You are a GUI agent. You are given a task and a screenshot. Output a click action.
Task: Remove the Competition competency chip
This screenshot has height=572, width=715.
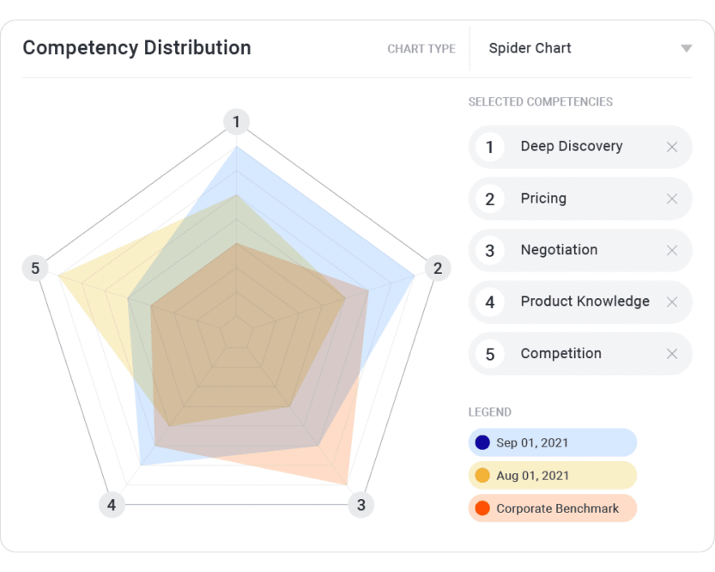(672, 354)
